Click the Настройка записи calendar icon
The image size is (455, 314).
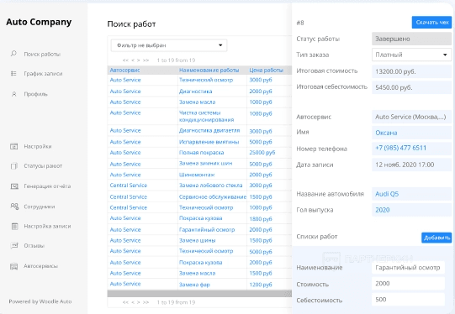pyautogui.click(x=14, y=226)
